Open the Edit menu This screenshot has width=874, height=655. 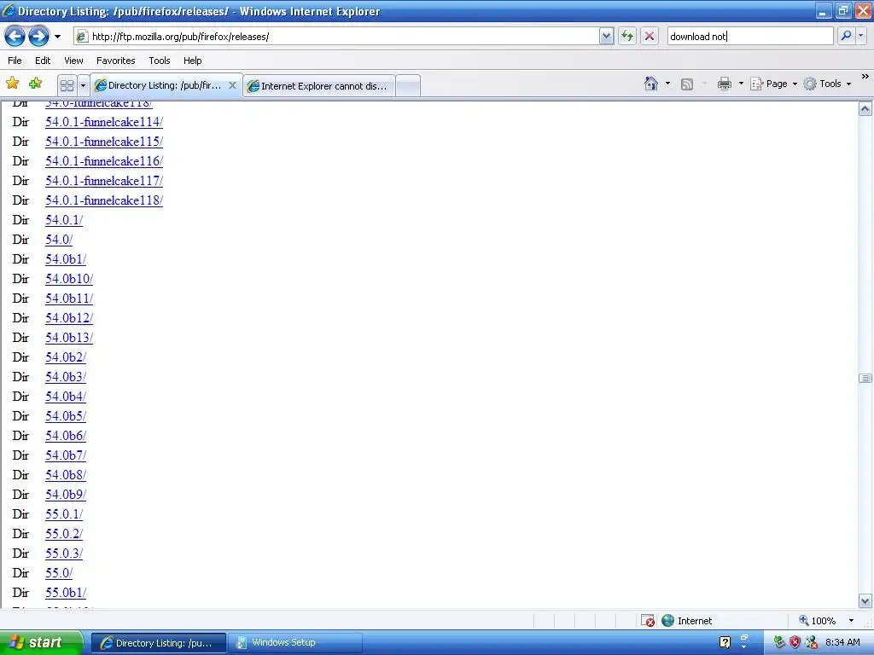[43, 61]
